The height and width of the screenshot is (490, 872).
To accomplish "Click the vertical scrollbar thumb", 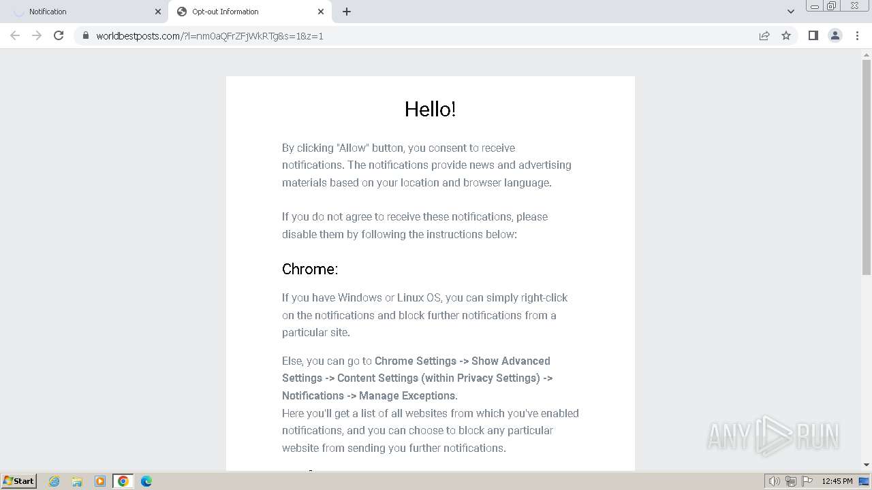I will [867, 167].
